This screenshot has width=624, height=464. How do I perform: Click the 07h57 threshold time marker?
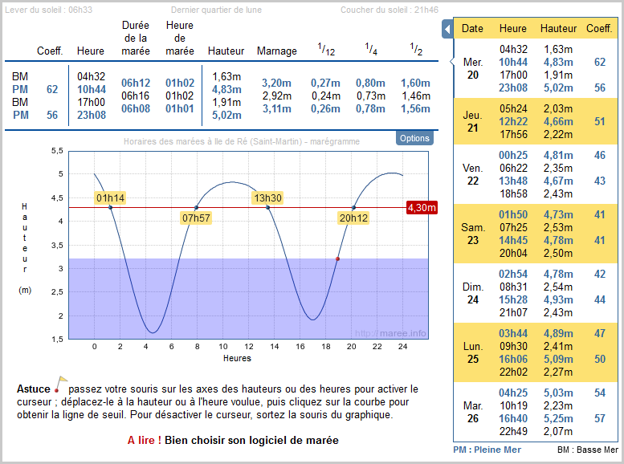(x=196, y=218)
